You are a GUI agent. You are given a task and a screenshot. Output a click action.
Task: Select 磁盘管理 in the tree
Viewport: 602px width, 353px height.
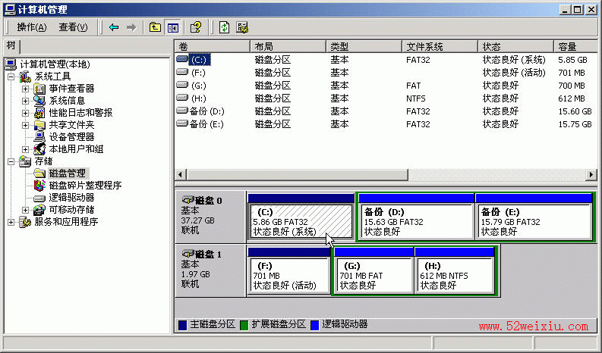click(x=68, y=173)
